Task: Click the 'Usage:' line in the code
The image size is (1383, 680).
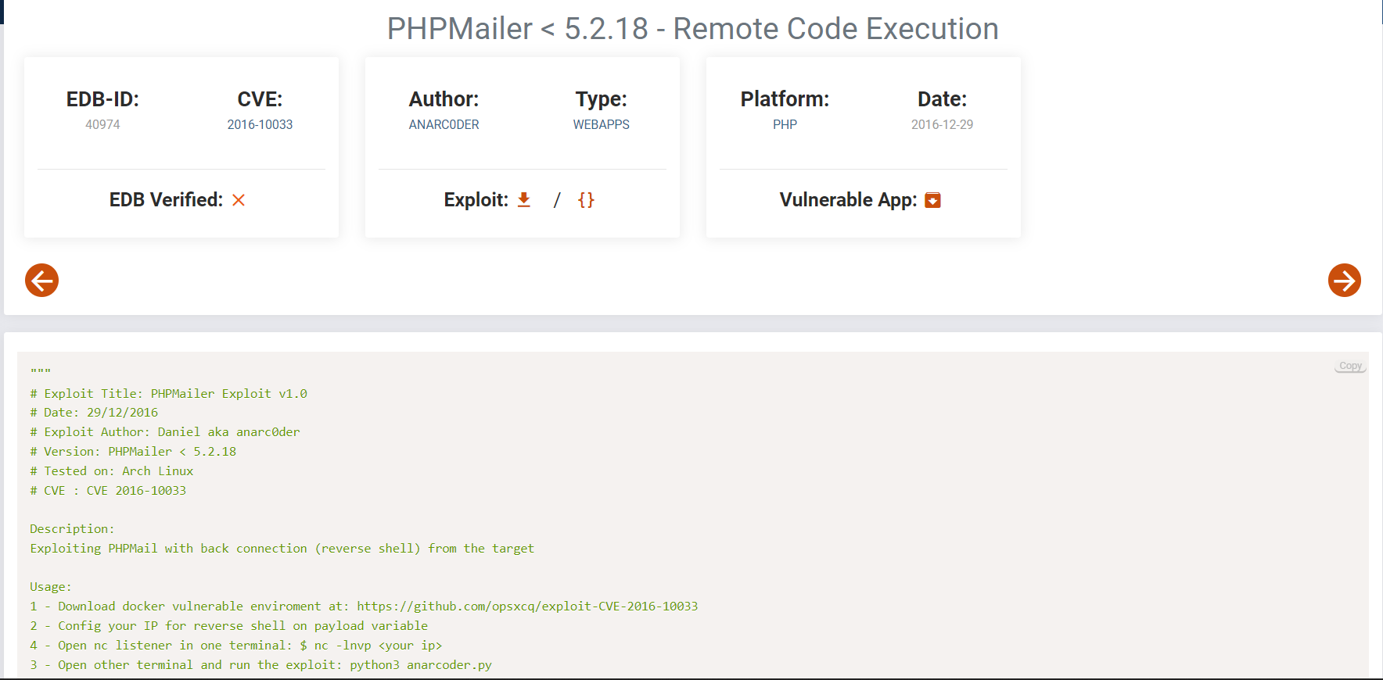Action: coord(51,587)
